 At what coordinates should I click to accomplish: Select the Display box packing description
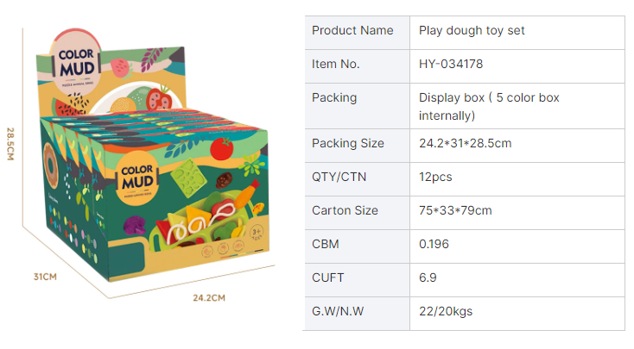pos(489,107)
